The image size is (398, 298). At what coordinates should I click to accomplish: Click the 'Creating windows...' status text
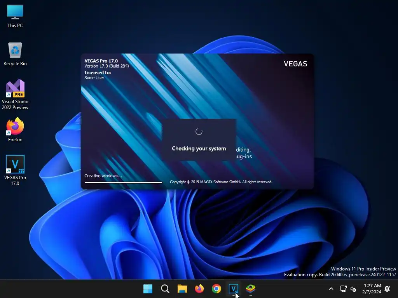[x=103, y=176]
